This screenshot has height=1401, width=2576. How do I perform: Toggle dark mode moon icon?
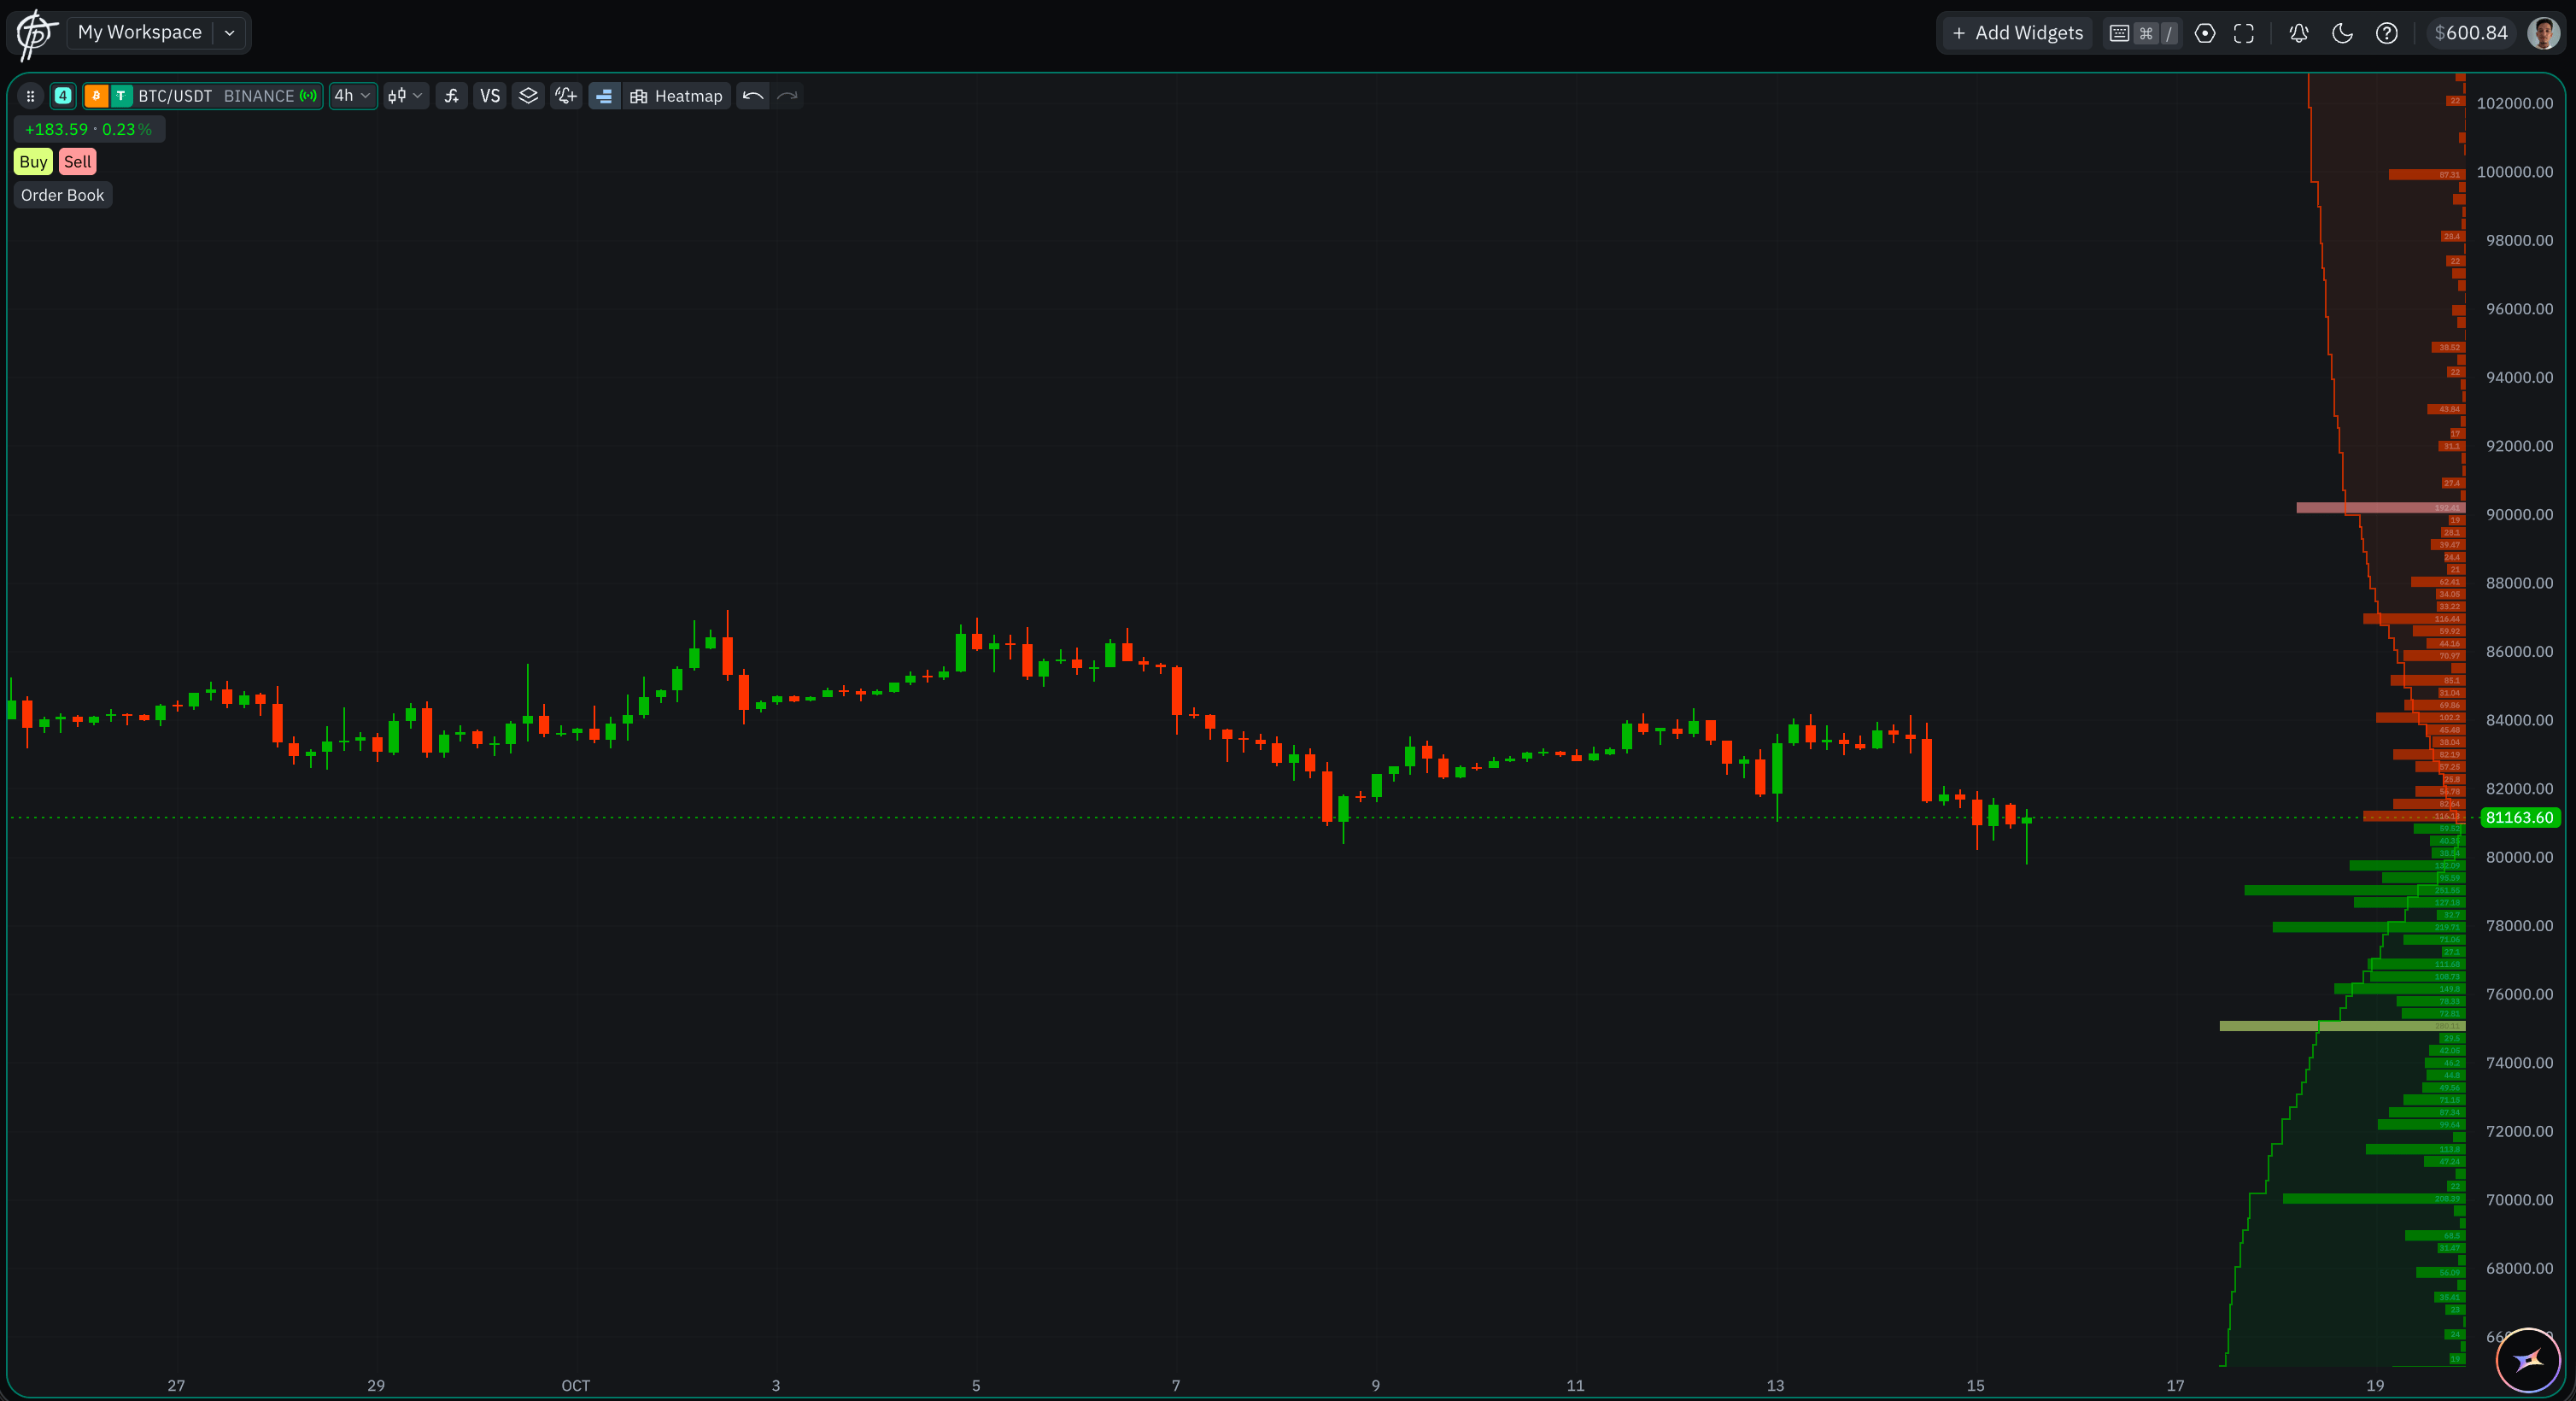pyautogui.click(x=2342, y=33)
